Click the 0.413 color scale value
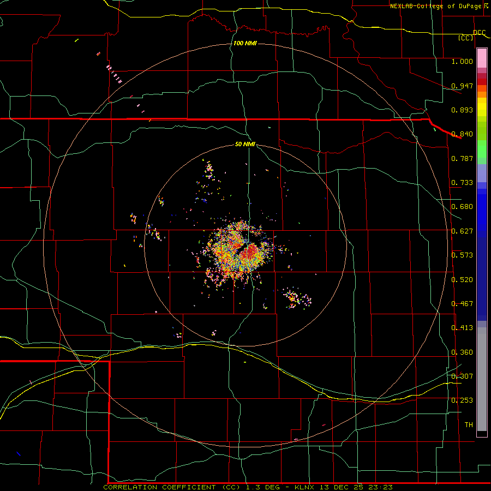 pos(462,328)
